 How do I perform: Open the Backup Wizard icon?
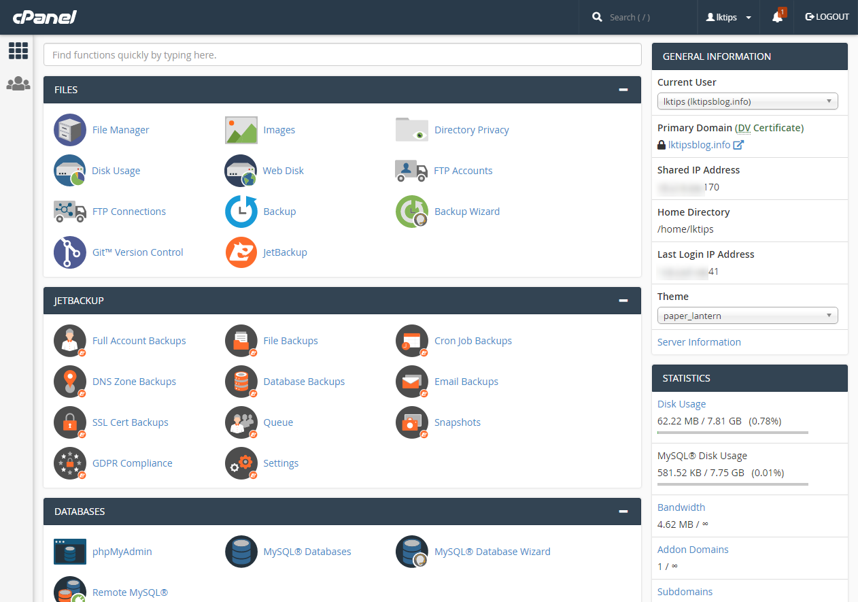tap(412, 212)
